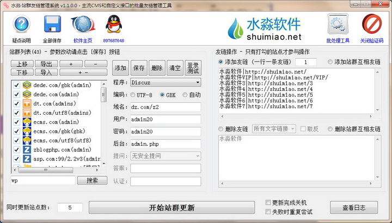Screen dimensions: 392x223
Task: Click the 全部保存 floppy disk icon
Action: coord(52,24)
